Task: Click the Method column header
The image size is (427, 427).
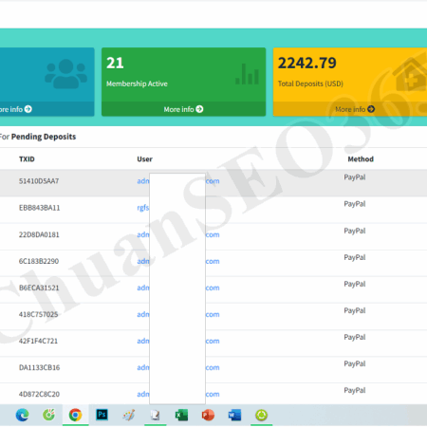Action: coord(361,158)
